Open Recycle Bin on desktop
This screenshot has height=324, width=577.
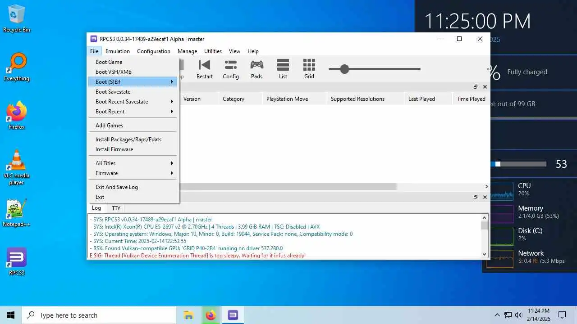[x=17, y=19]
